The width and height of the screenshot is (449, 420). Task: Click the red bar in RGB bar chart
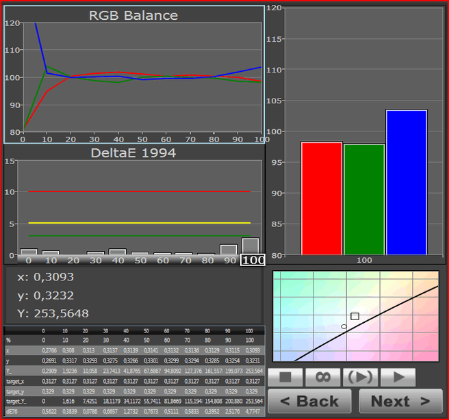coord(322,198)
